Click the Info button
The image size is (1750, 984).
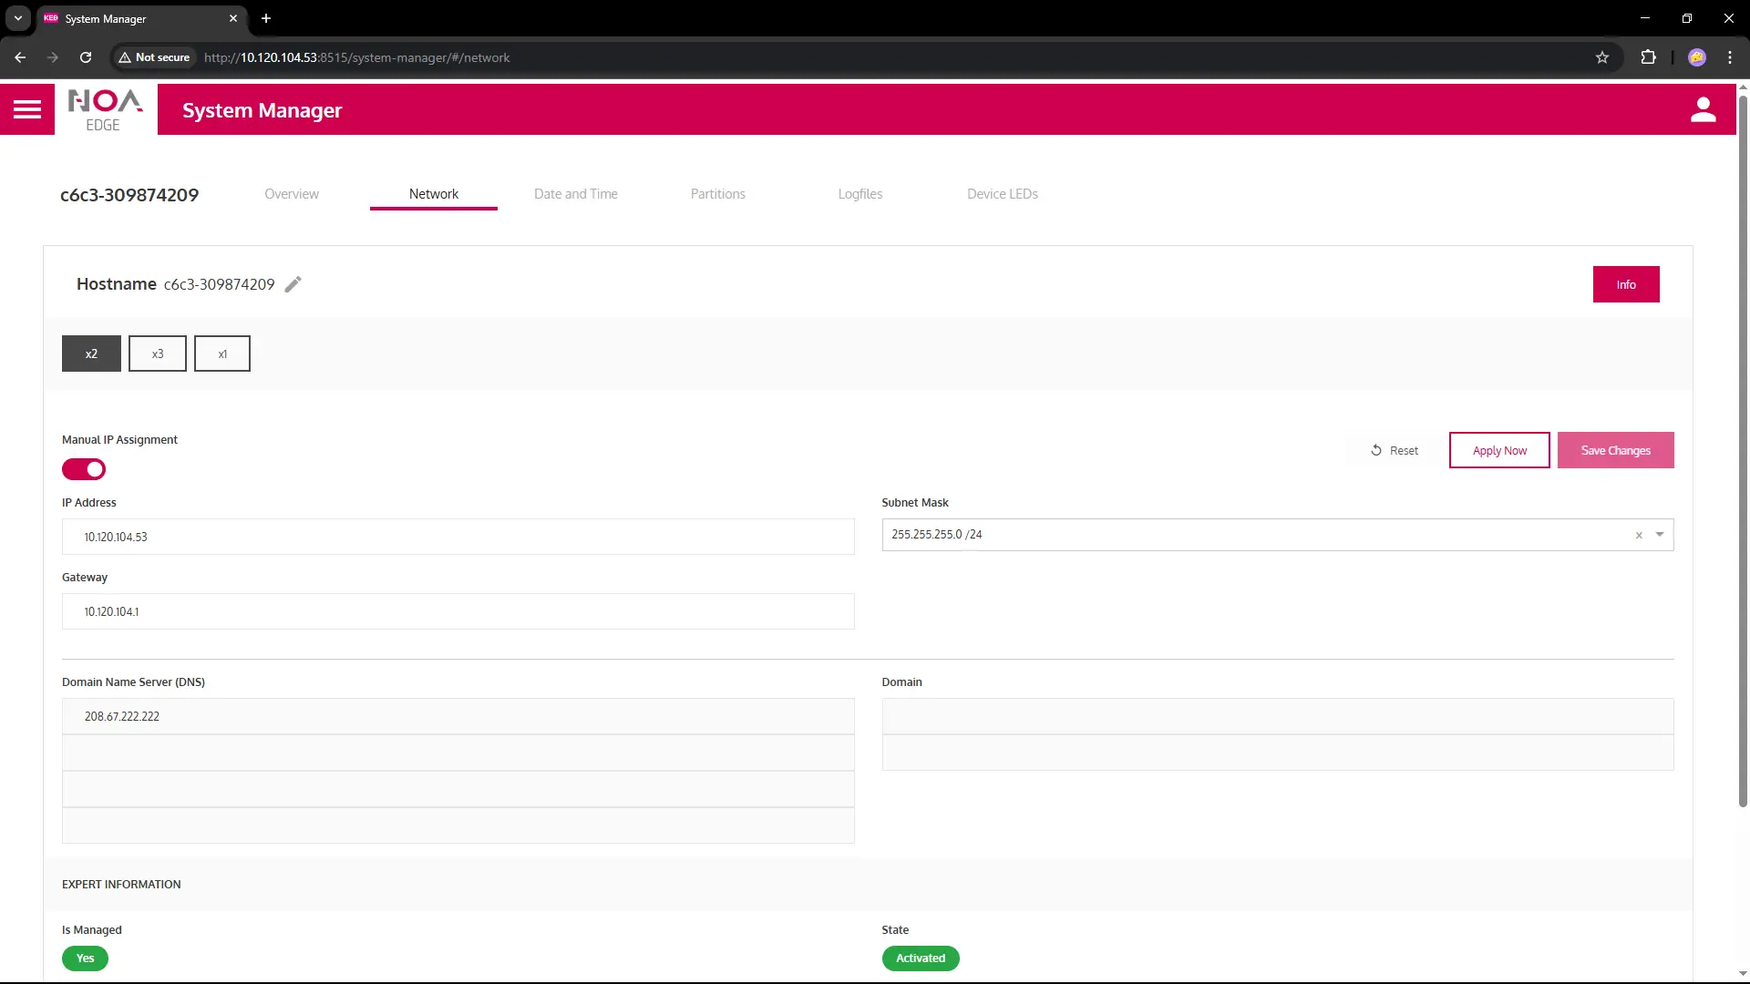(x=1626, y=283)
